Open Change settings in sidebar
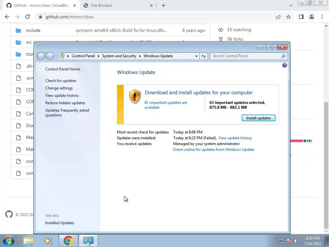 coord(59,88)
